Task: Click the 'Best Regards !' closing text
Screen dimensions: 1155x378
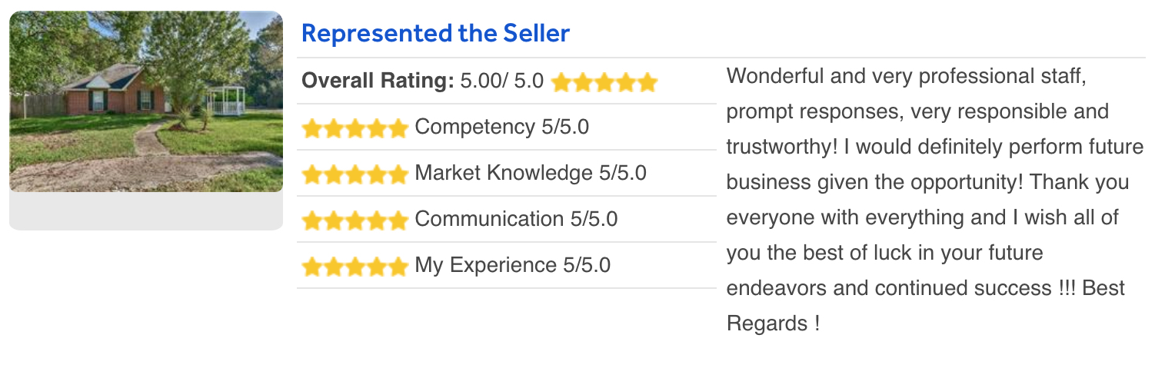Action: (x=926, y=306)
